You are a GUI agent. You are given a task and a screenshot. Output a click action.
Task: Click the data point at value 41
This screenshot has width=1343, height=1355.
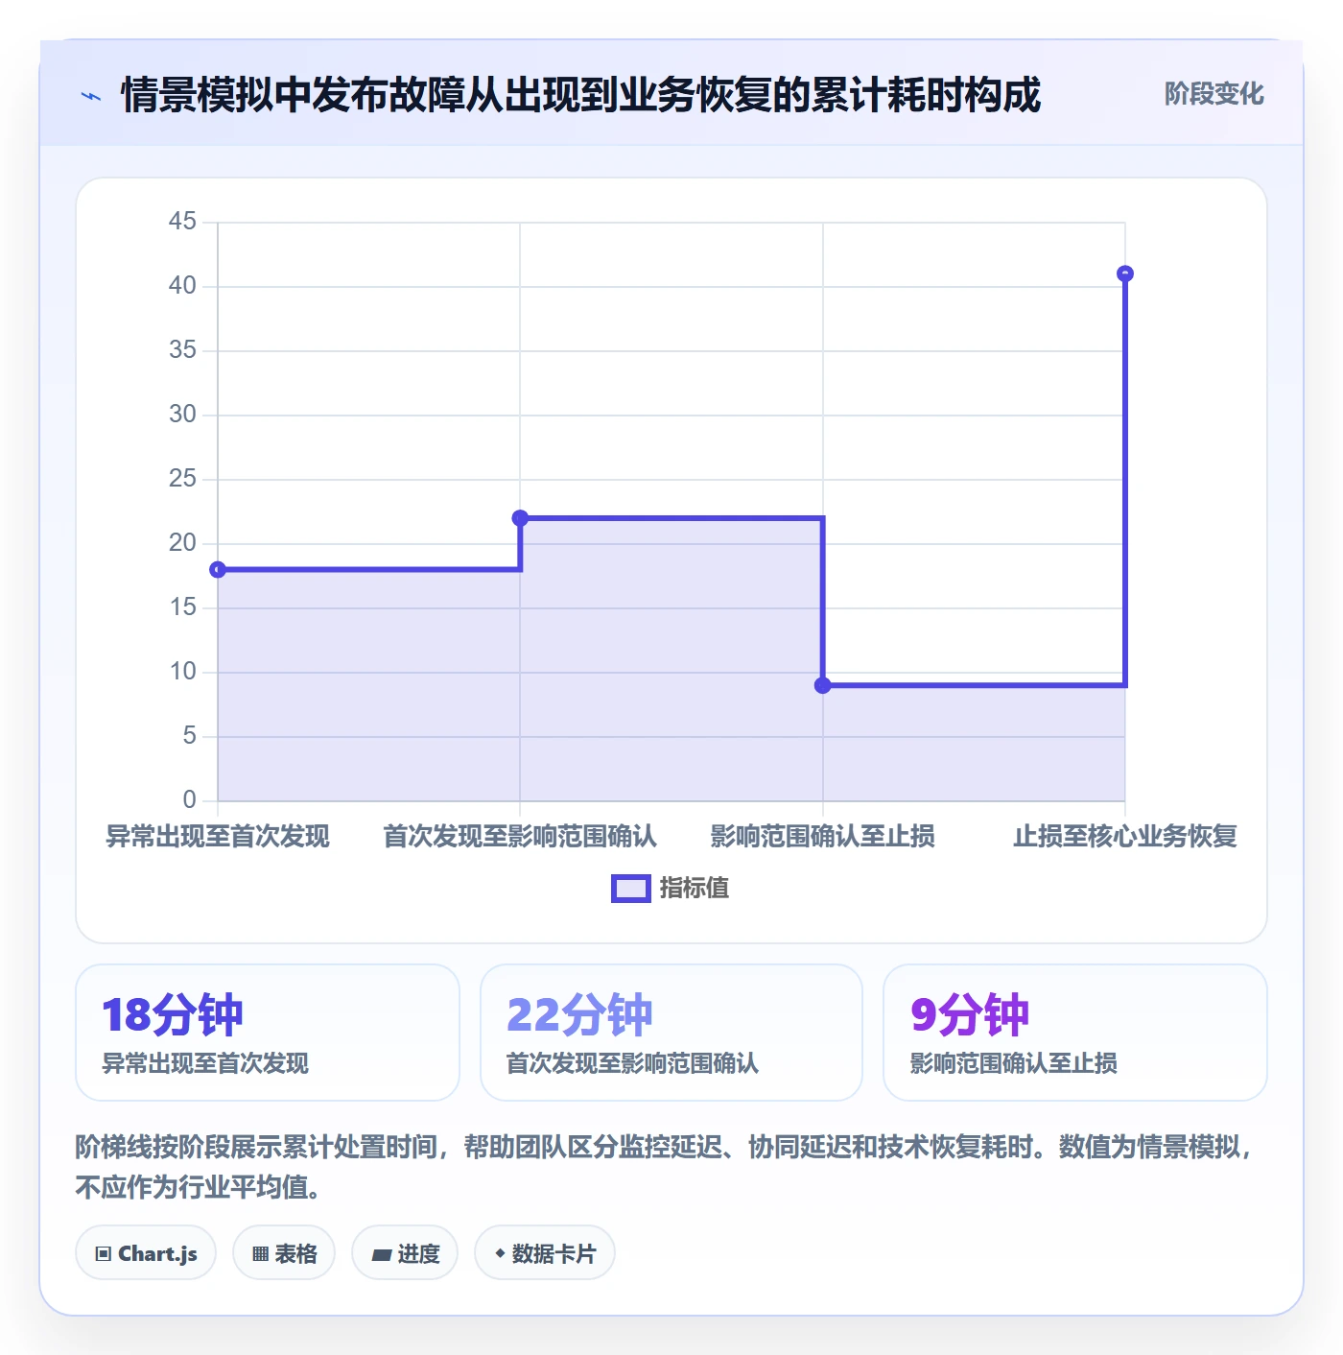click(x=1125, y=273)
